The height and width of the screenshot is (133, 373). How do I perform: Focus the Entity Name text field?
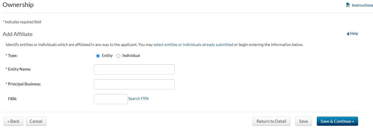(x=134, y=69)
